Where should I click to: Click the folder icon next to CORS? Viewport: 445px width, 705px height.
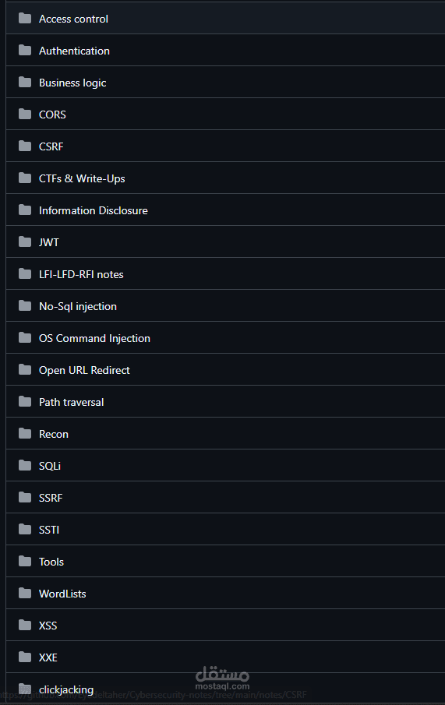[x=25, y=115]
